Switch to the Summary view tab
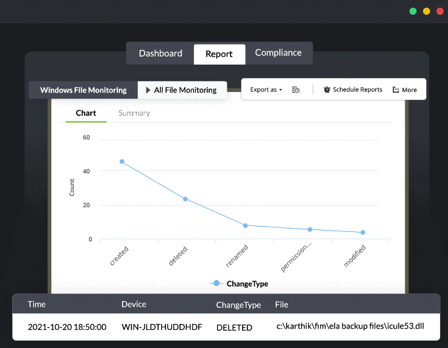This screenshot has width=448, height=348. pyautogui.click(x=134, y=113)
